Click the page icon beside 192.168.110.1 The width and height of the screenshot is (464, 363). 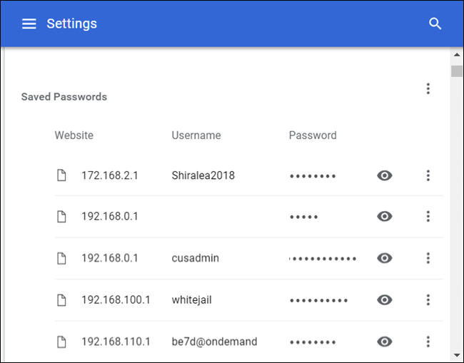tap(62, 342)
